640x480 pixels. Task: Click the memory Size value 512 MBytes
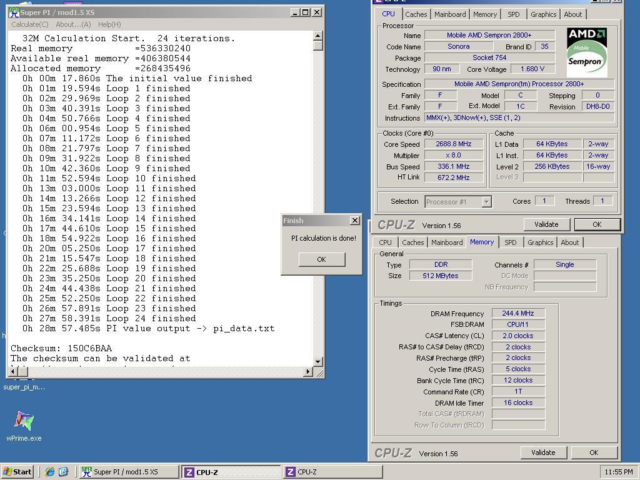tap(441, 276)
